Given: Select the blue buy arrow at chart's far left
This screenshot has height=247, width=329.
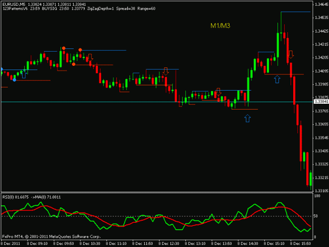Looking at the screenshot, I should click(x=24, y=74).
